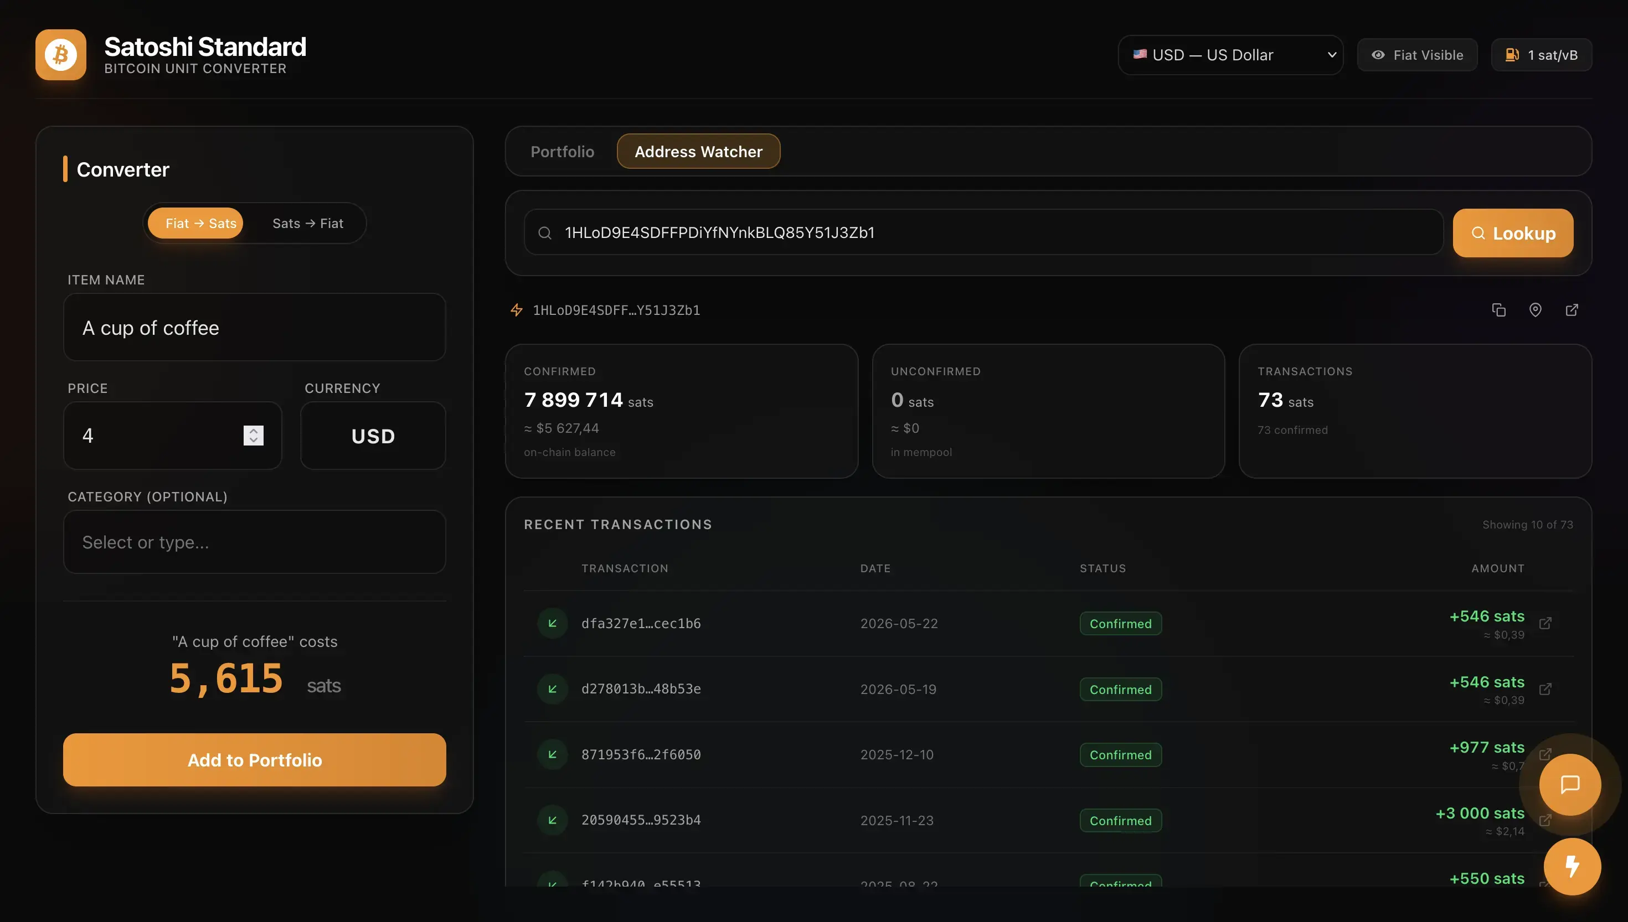Click transaction ID dfa327e1…cec1b6
Image resolution: width=1628 pixels, height=922 pixels.
coord(641,623)
